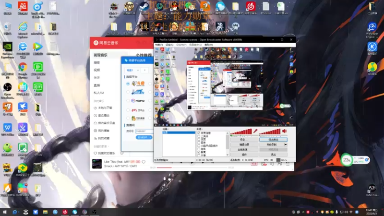
Task: Click the blue 5518297 room number chip
Action: 144,137
